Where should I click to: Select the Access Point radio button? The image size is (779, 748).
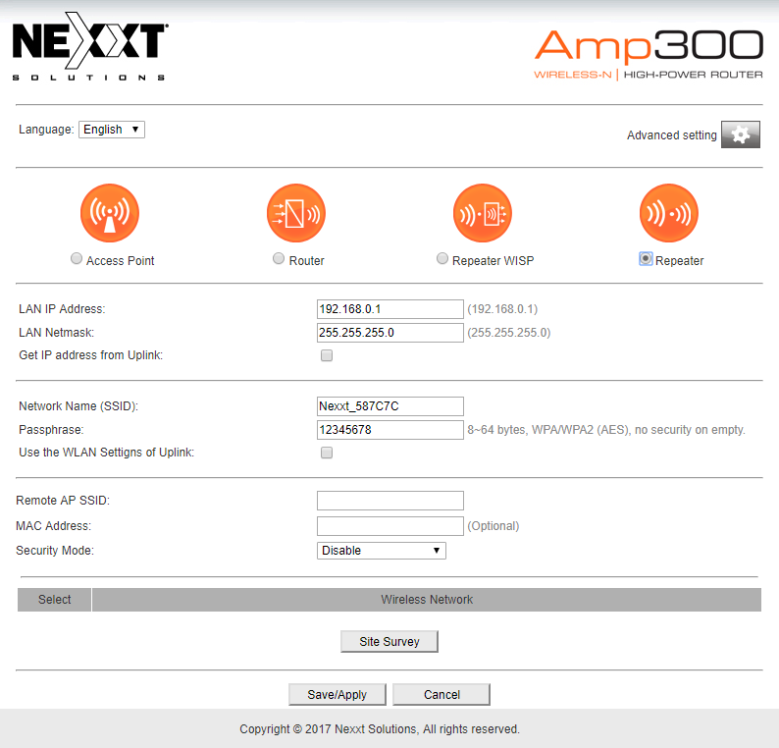77,259
